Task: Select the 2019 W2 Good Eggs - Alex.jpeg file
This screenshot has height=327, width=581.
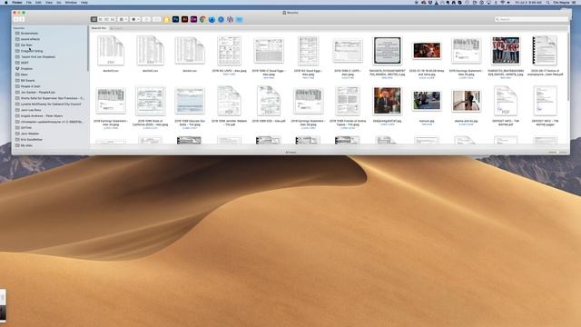Action: (x=308, y=51)
